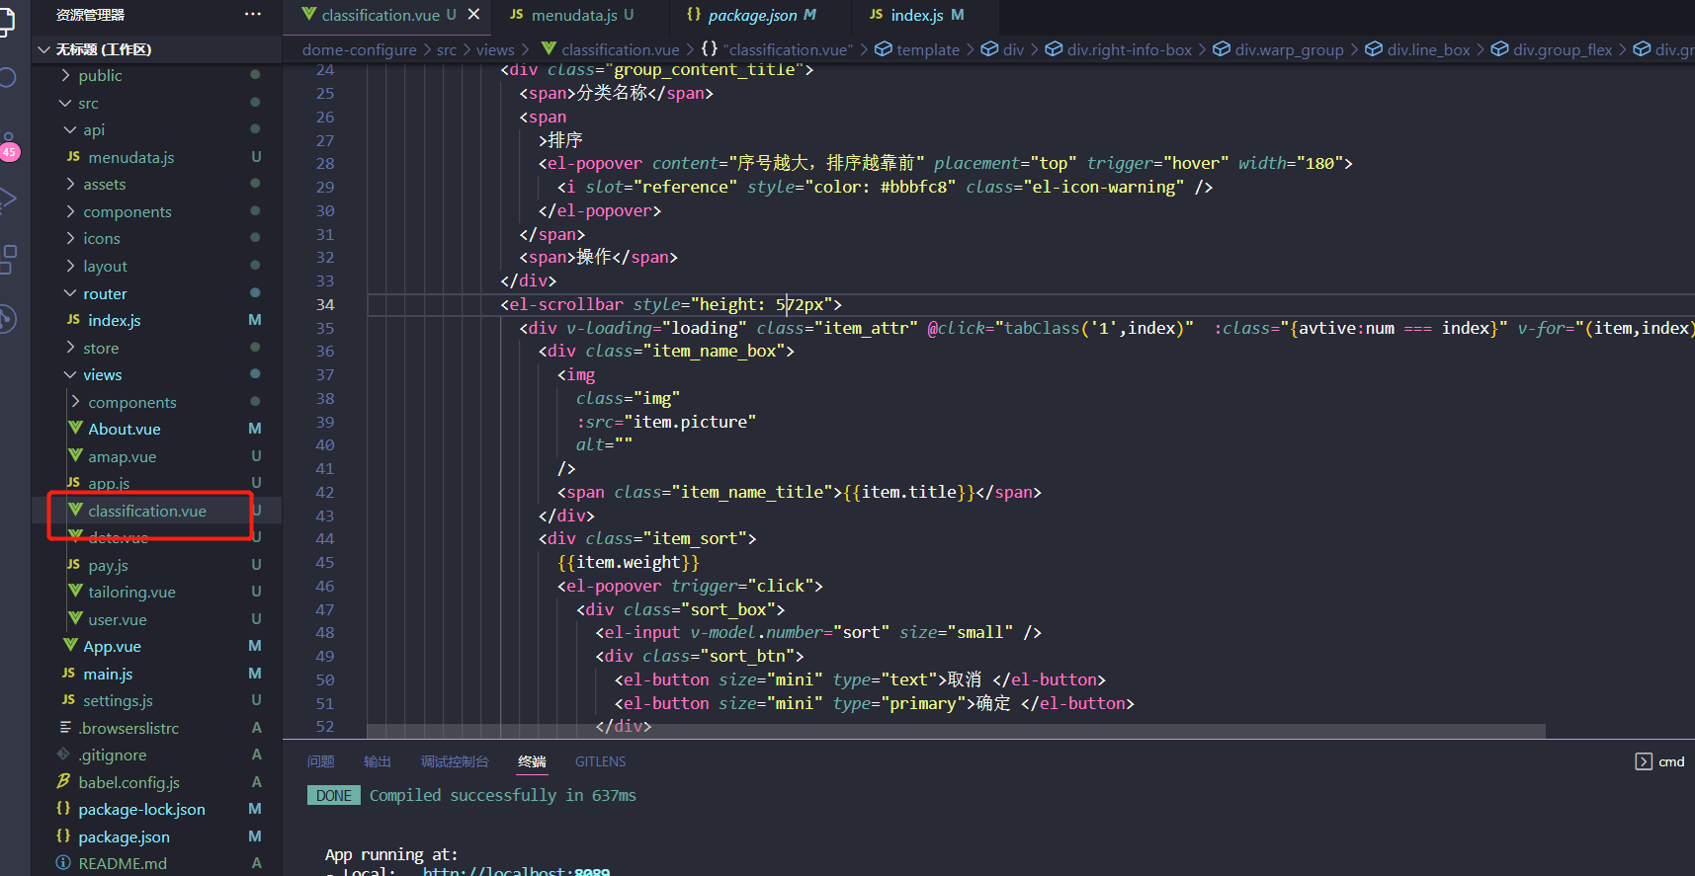Open About.vue in the explorer
Screen dimensions: 1695x876
click(x=124, y=429)
